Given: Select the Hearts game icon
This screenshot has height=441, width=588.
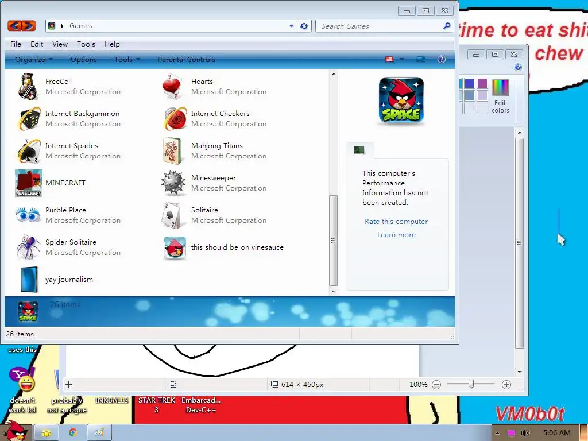Looking at the screenshot, I should [173, 87].
